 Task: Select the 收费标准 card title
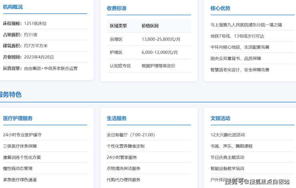[116, 8]
